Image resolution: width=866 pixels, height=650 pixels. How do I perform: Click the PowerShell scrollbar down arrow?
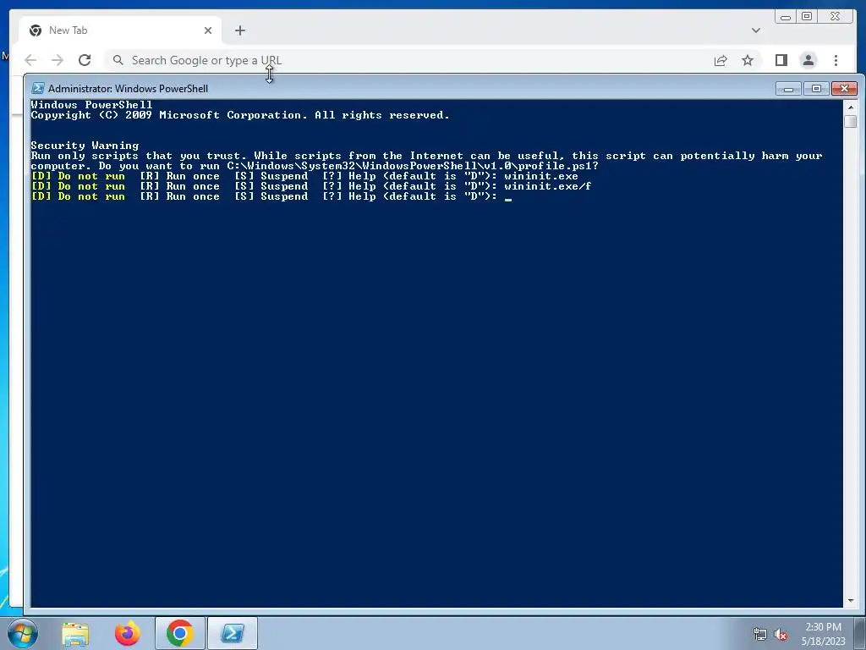[x=850, y=600]
